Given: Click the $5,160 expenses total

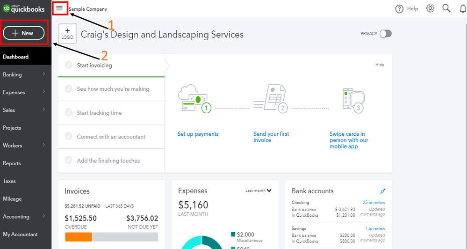Looking at the screenshot, I should click(193, 205).
